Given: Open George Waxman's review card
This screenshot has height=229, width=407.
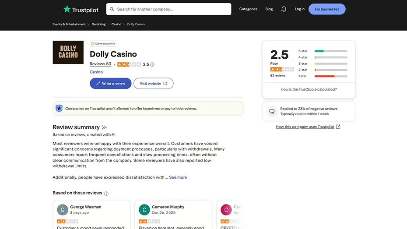Looking at the screenshot, I should click(x=91, y=215).
